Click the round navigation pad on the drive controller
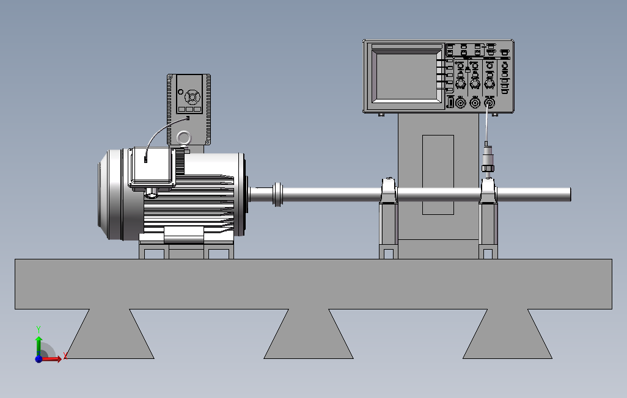The width and height of the screenshot is (627, 398). 193,97
